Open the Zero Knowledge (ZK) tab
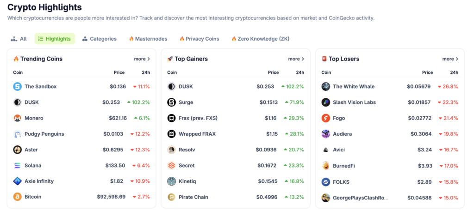Image resolution: width=474 pixels, height=210 pixels. 260,39
